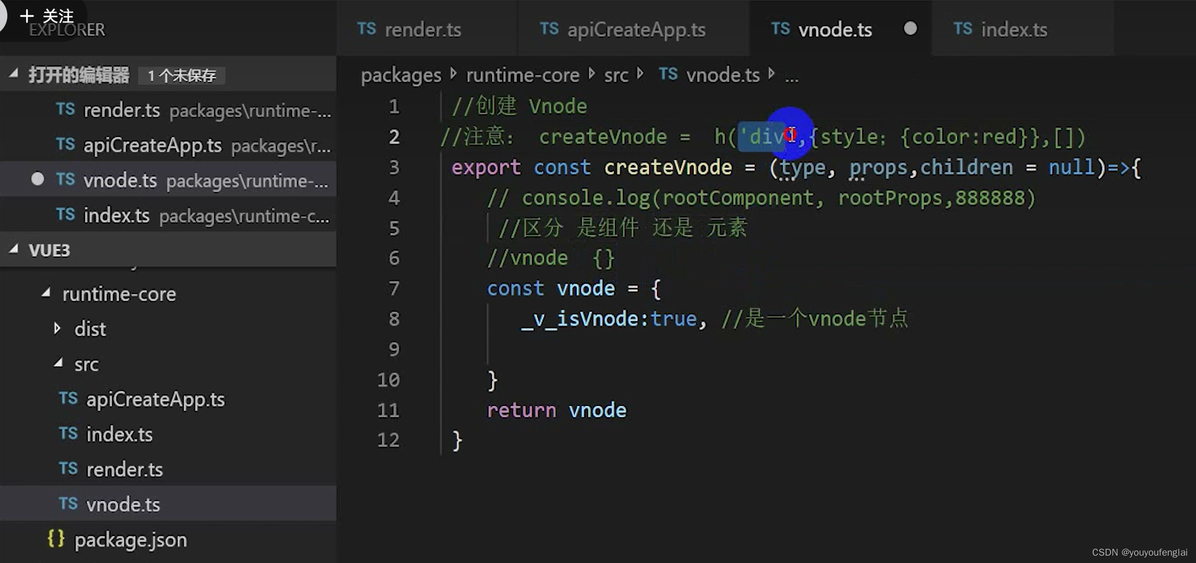Click TS icon on index.ts tab

coord(963,29)
